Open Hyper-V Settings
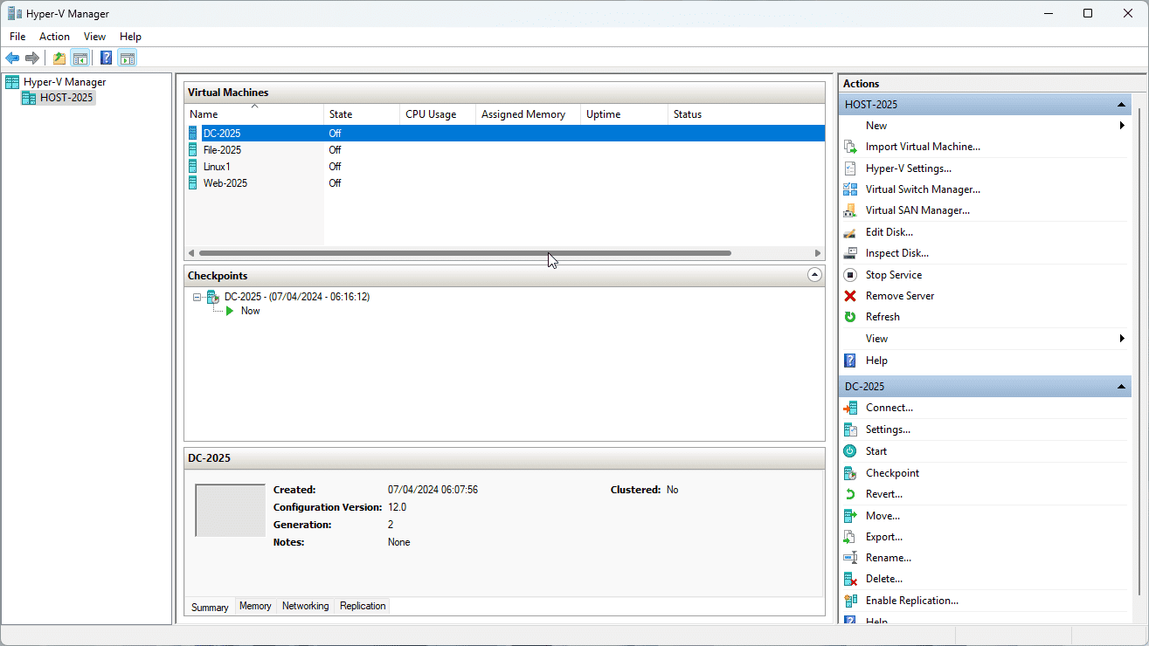Viewport: 1149px width, 646px height. (906, 168)
